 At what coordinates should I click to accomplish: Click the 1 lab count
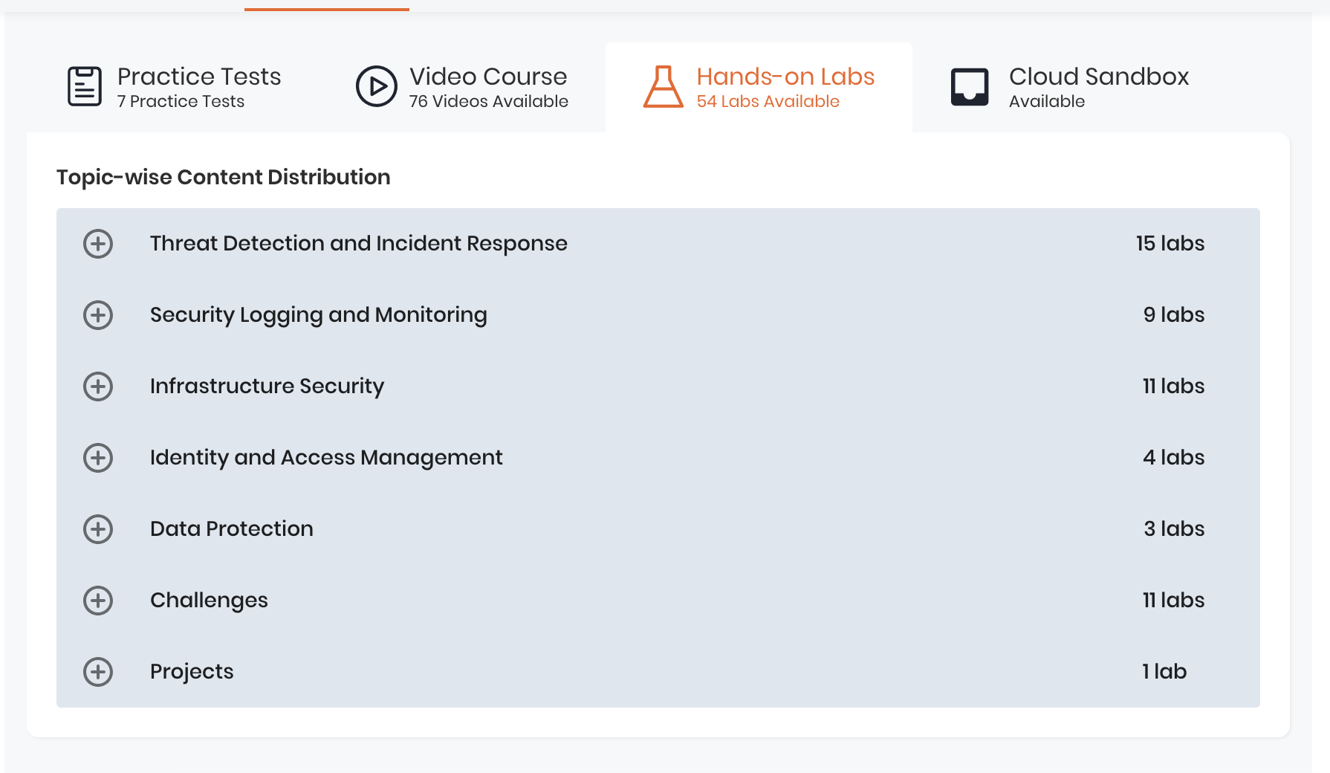click(1164, 672)
